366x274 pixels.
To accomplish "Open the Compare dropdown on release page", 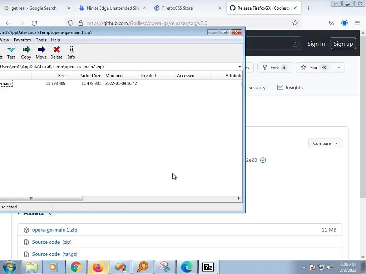I will click(x=325, y=143).
